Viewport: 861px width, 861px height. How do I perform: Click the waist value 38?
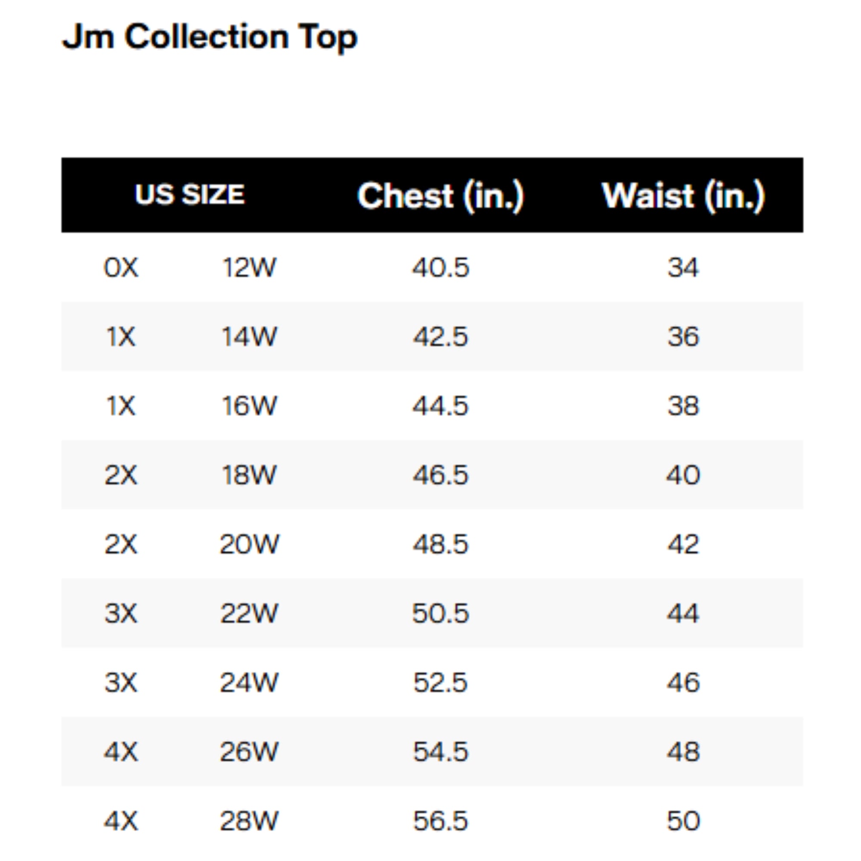[683, 406]
